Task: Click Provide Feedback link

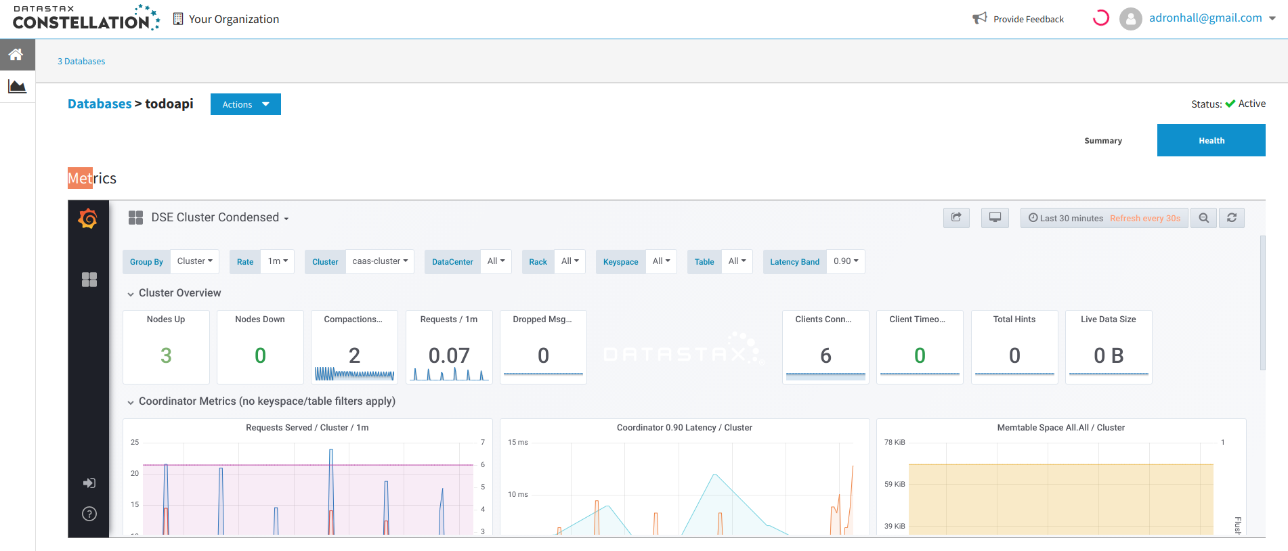Action: pyautogui.click(x=1029, y=19)
